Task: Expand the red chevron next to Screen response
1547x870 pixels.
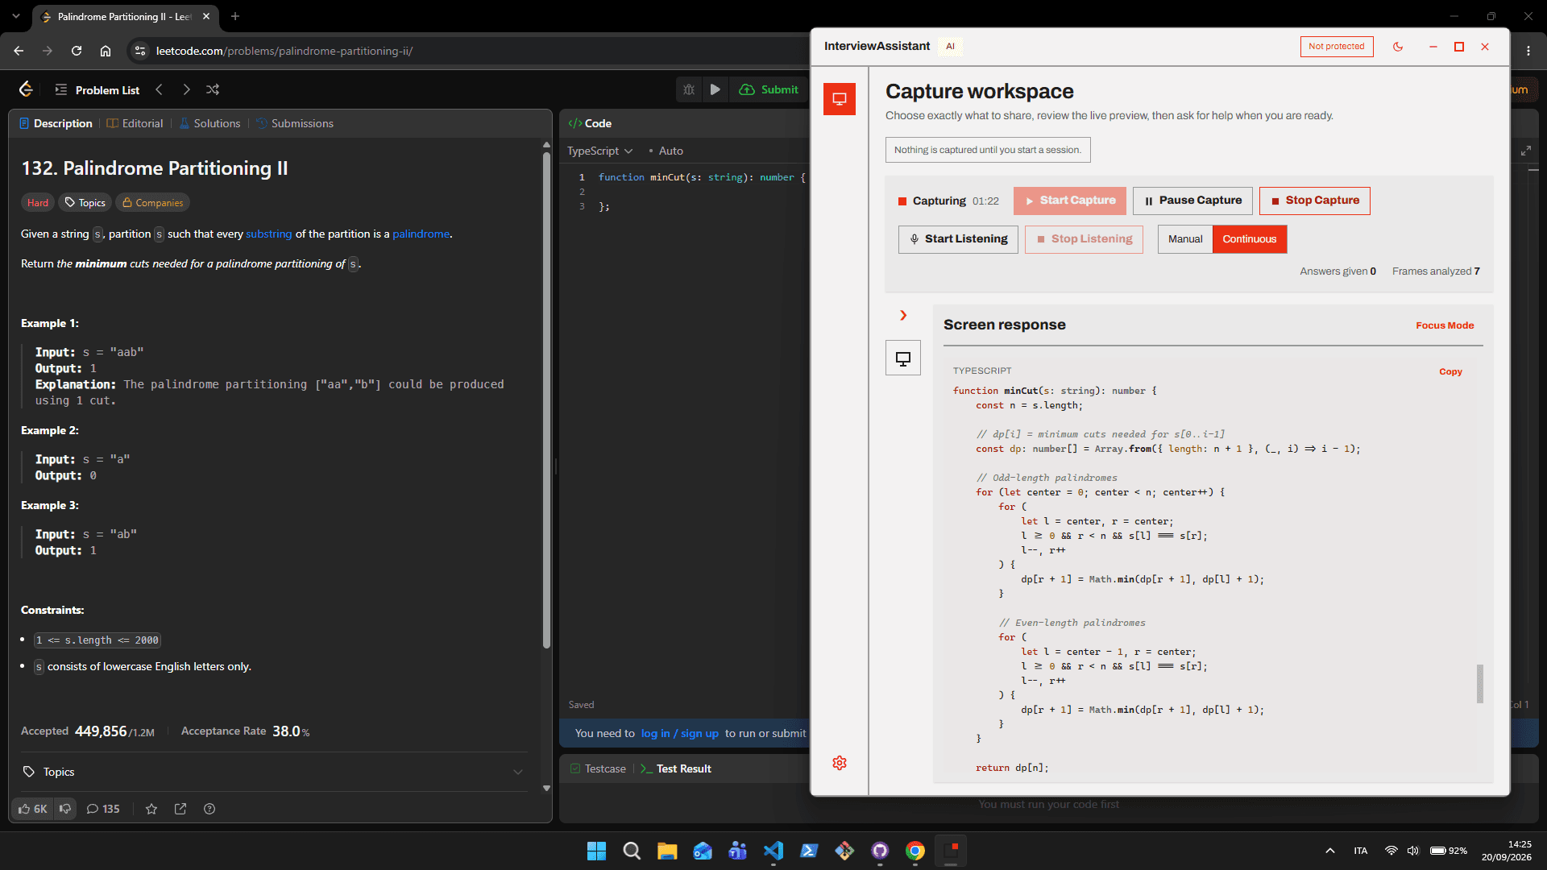Action: [x=903, y=316]
